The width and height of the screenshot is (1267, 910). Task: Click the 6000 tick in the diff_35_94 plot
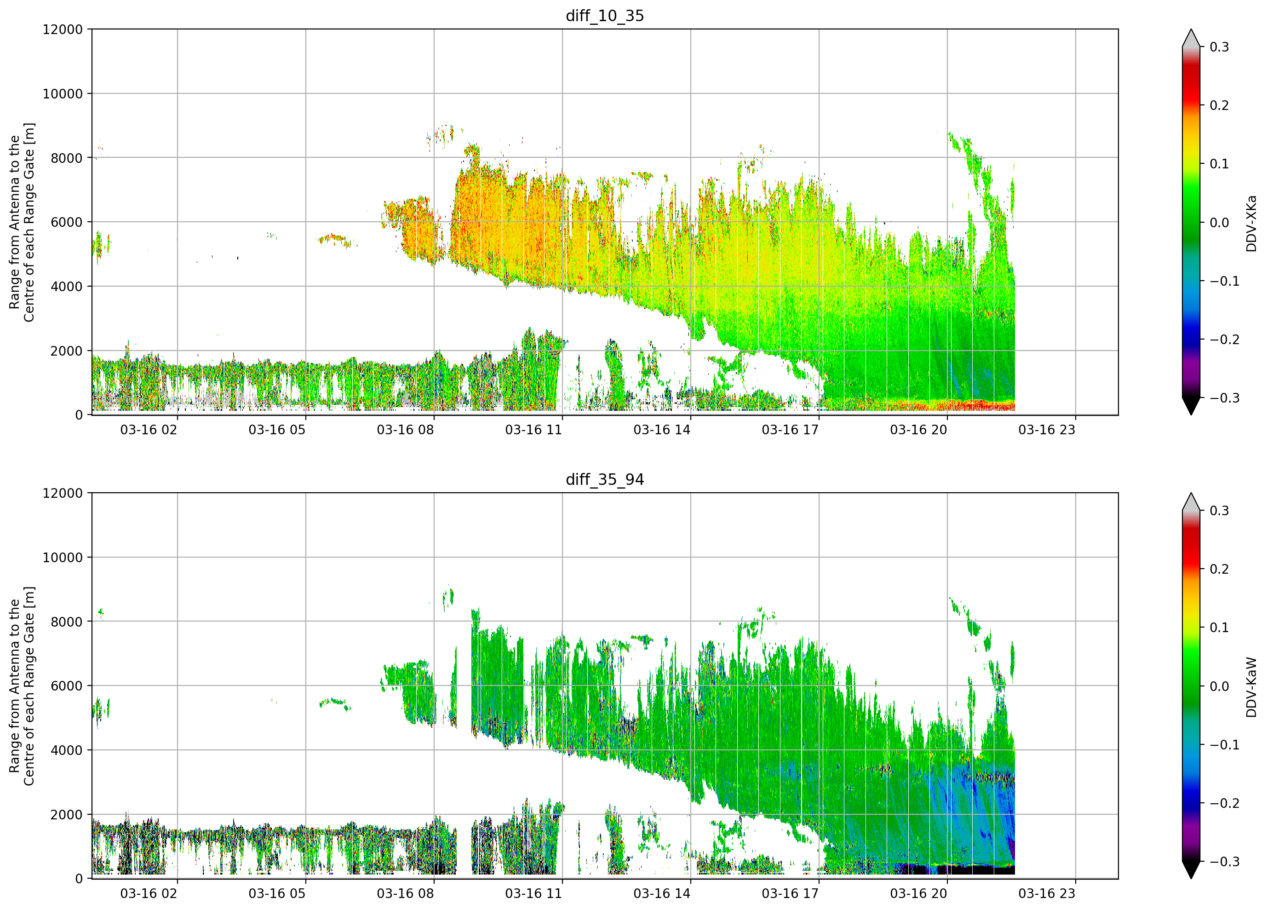(67, 686)
